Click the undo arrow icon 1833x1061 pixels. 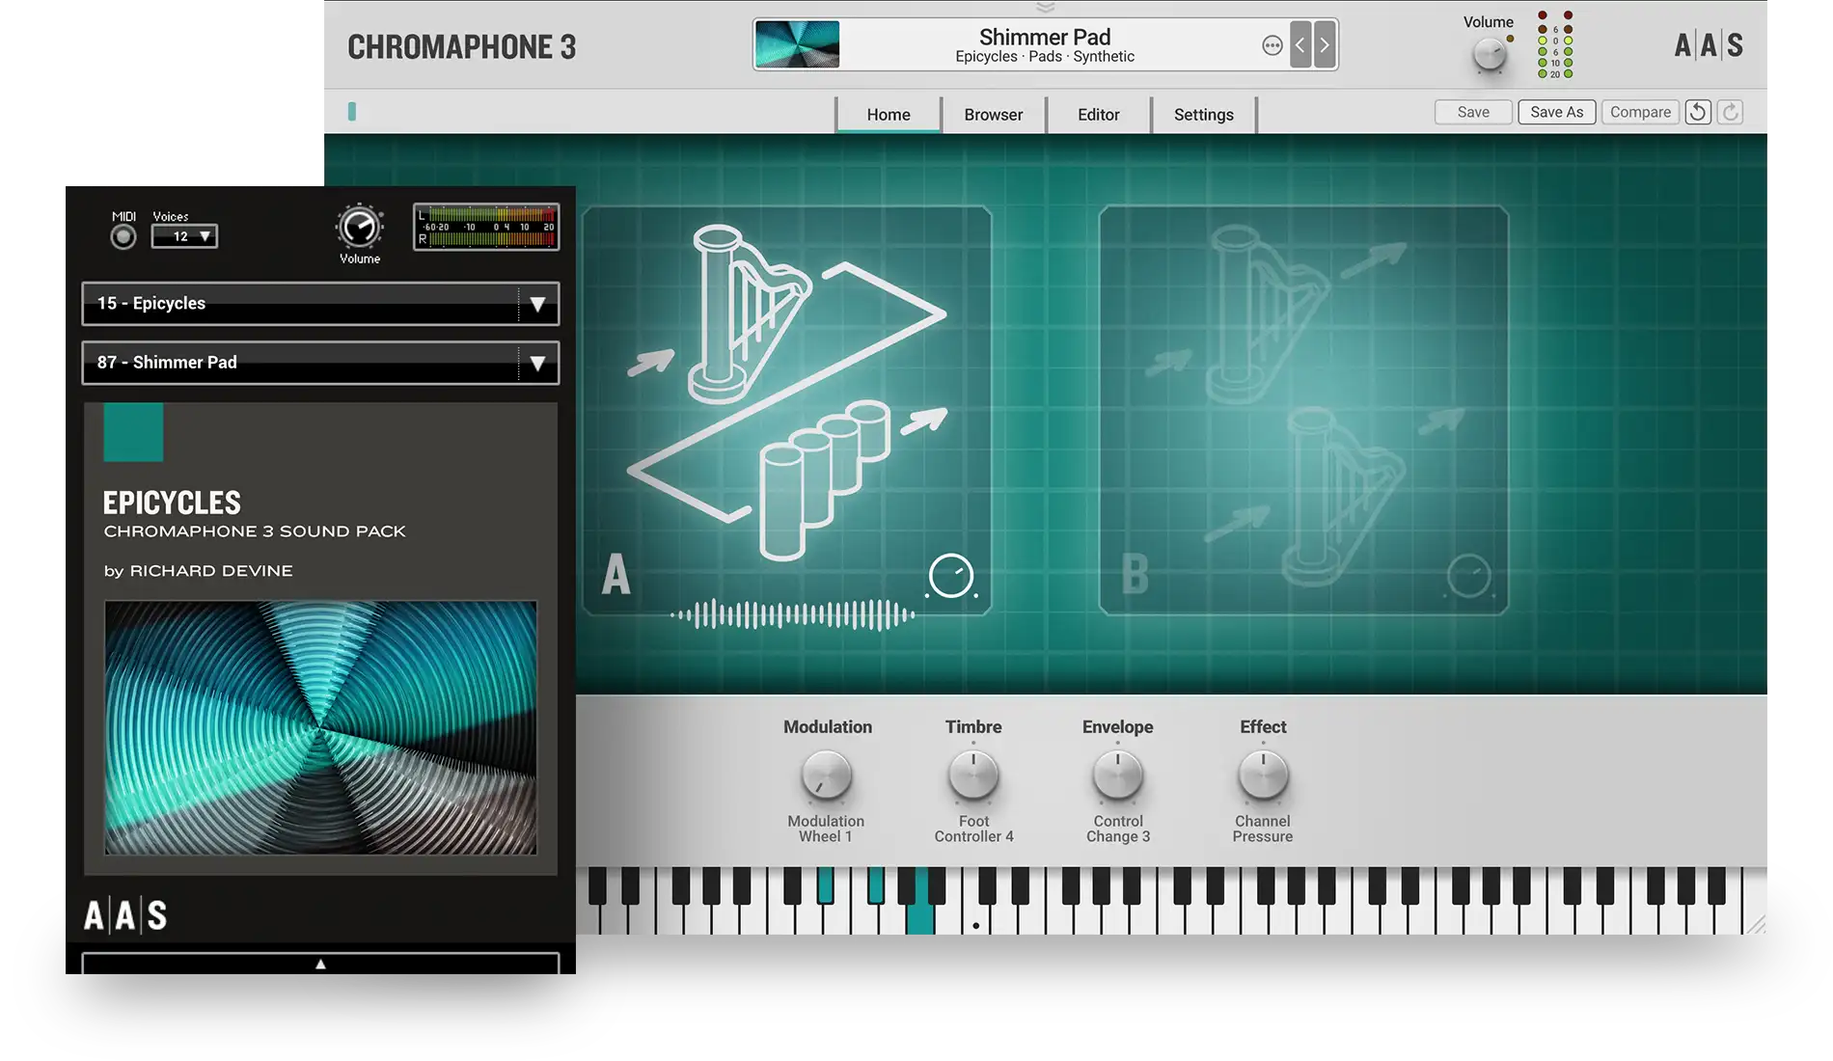pos(1697,112)
